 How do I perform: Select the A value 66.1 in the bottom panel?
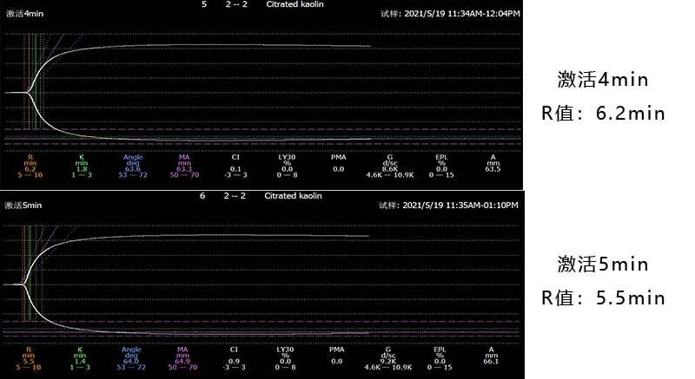tap(491, 361)
